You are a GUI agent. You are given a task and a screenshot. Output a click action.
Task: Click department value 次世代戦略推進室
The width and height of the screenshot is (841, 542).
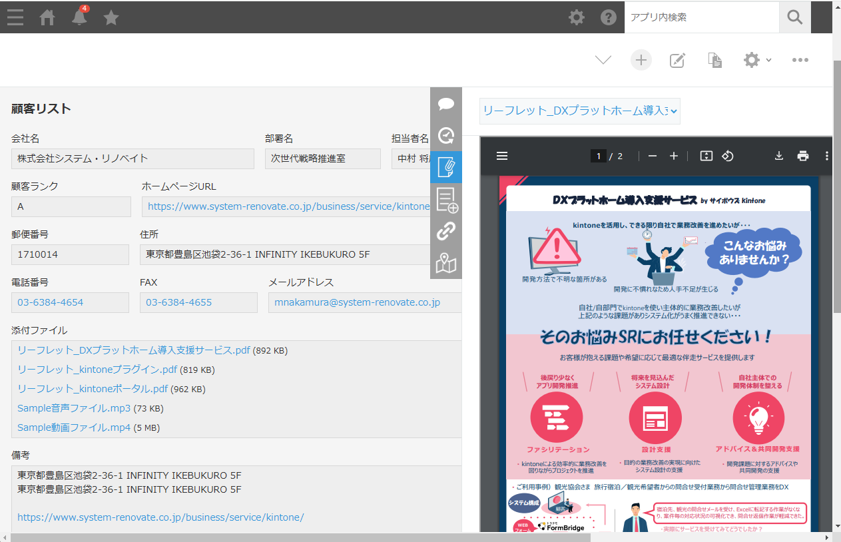[323, 158]
